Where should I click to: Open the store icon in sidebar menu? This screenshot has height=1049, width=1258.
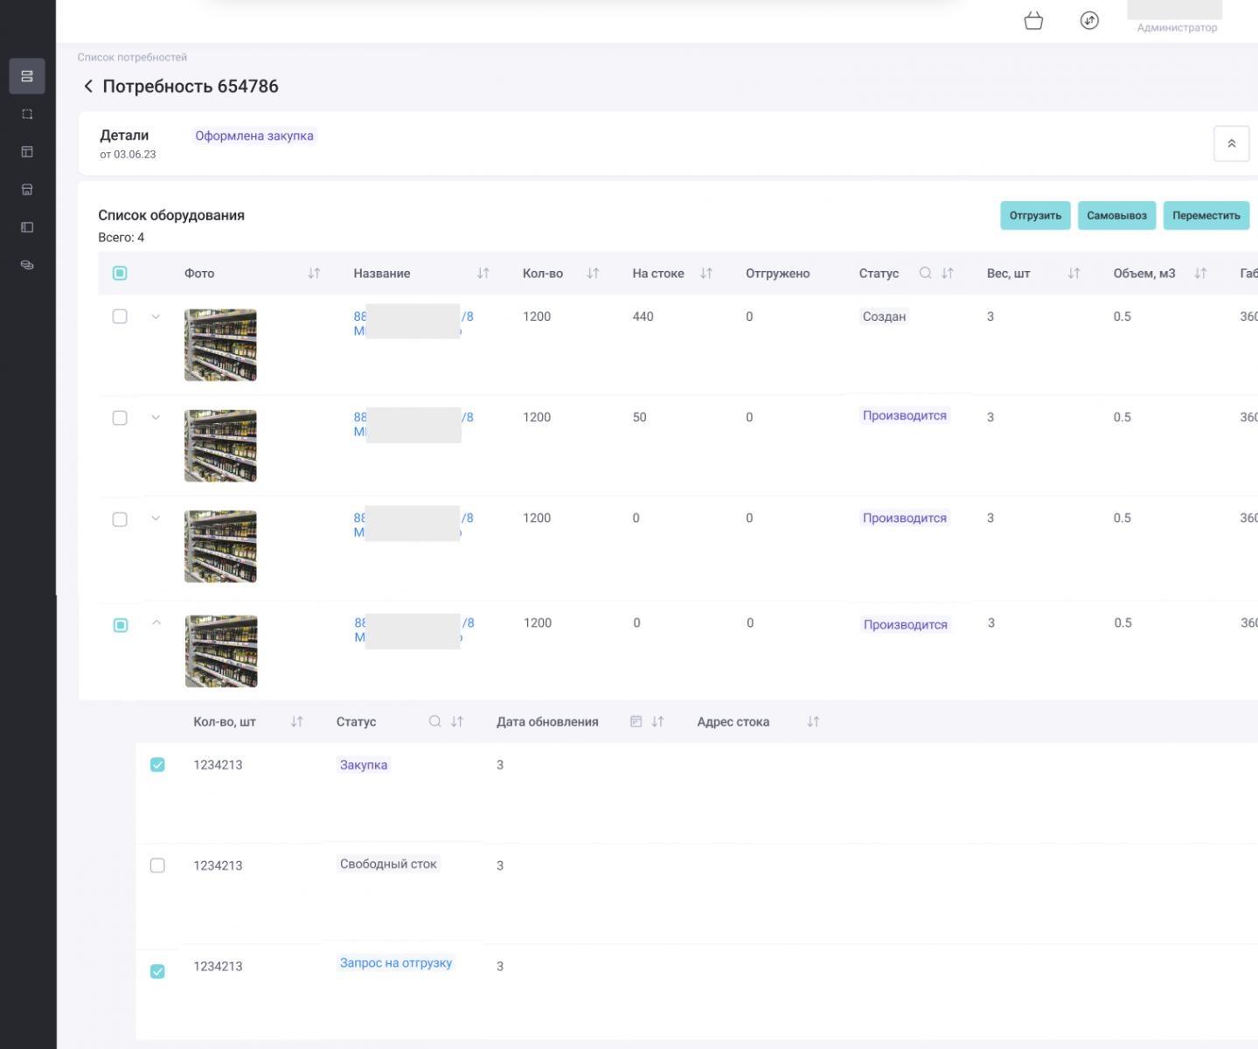[27, 190]
